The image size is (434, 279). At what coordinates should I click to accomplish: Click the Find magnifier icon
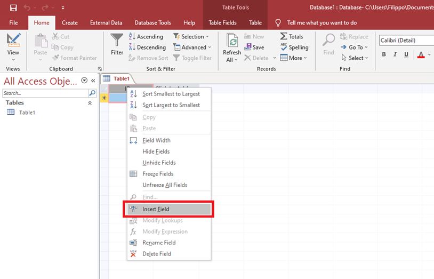coord(328,40)
